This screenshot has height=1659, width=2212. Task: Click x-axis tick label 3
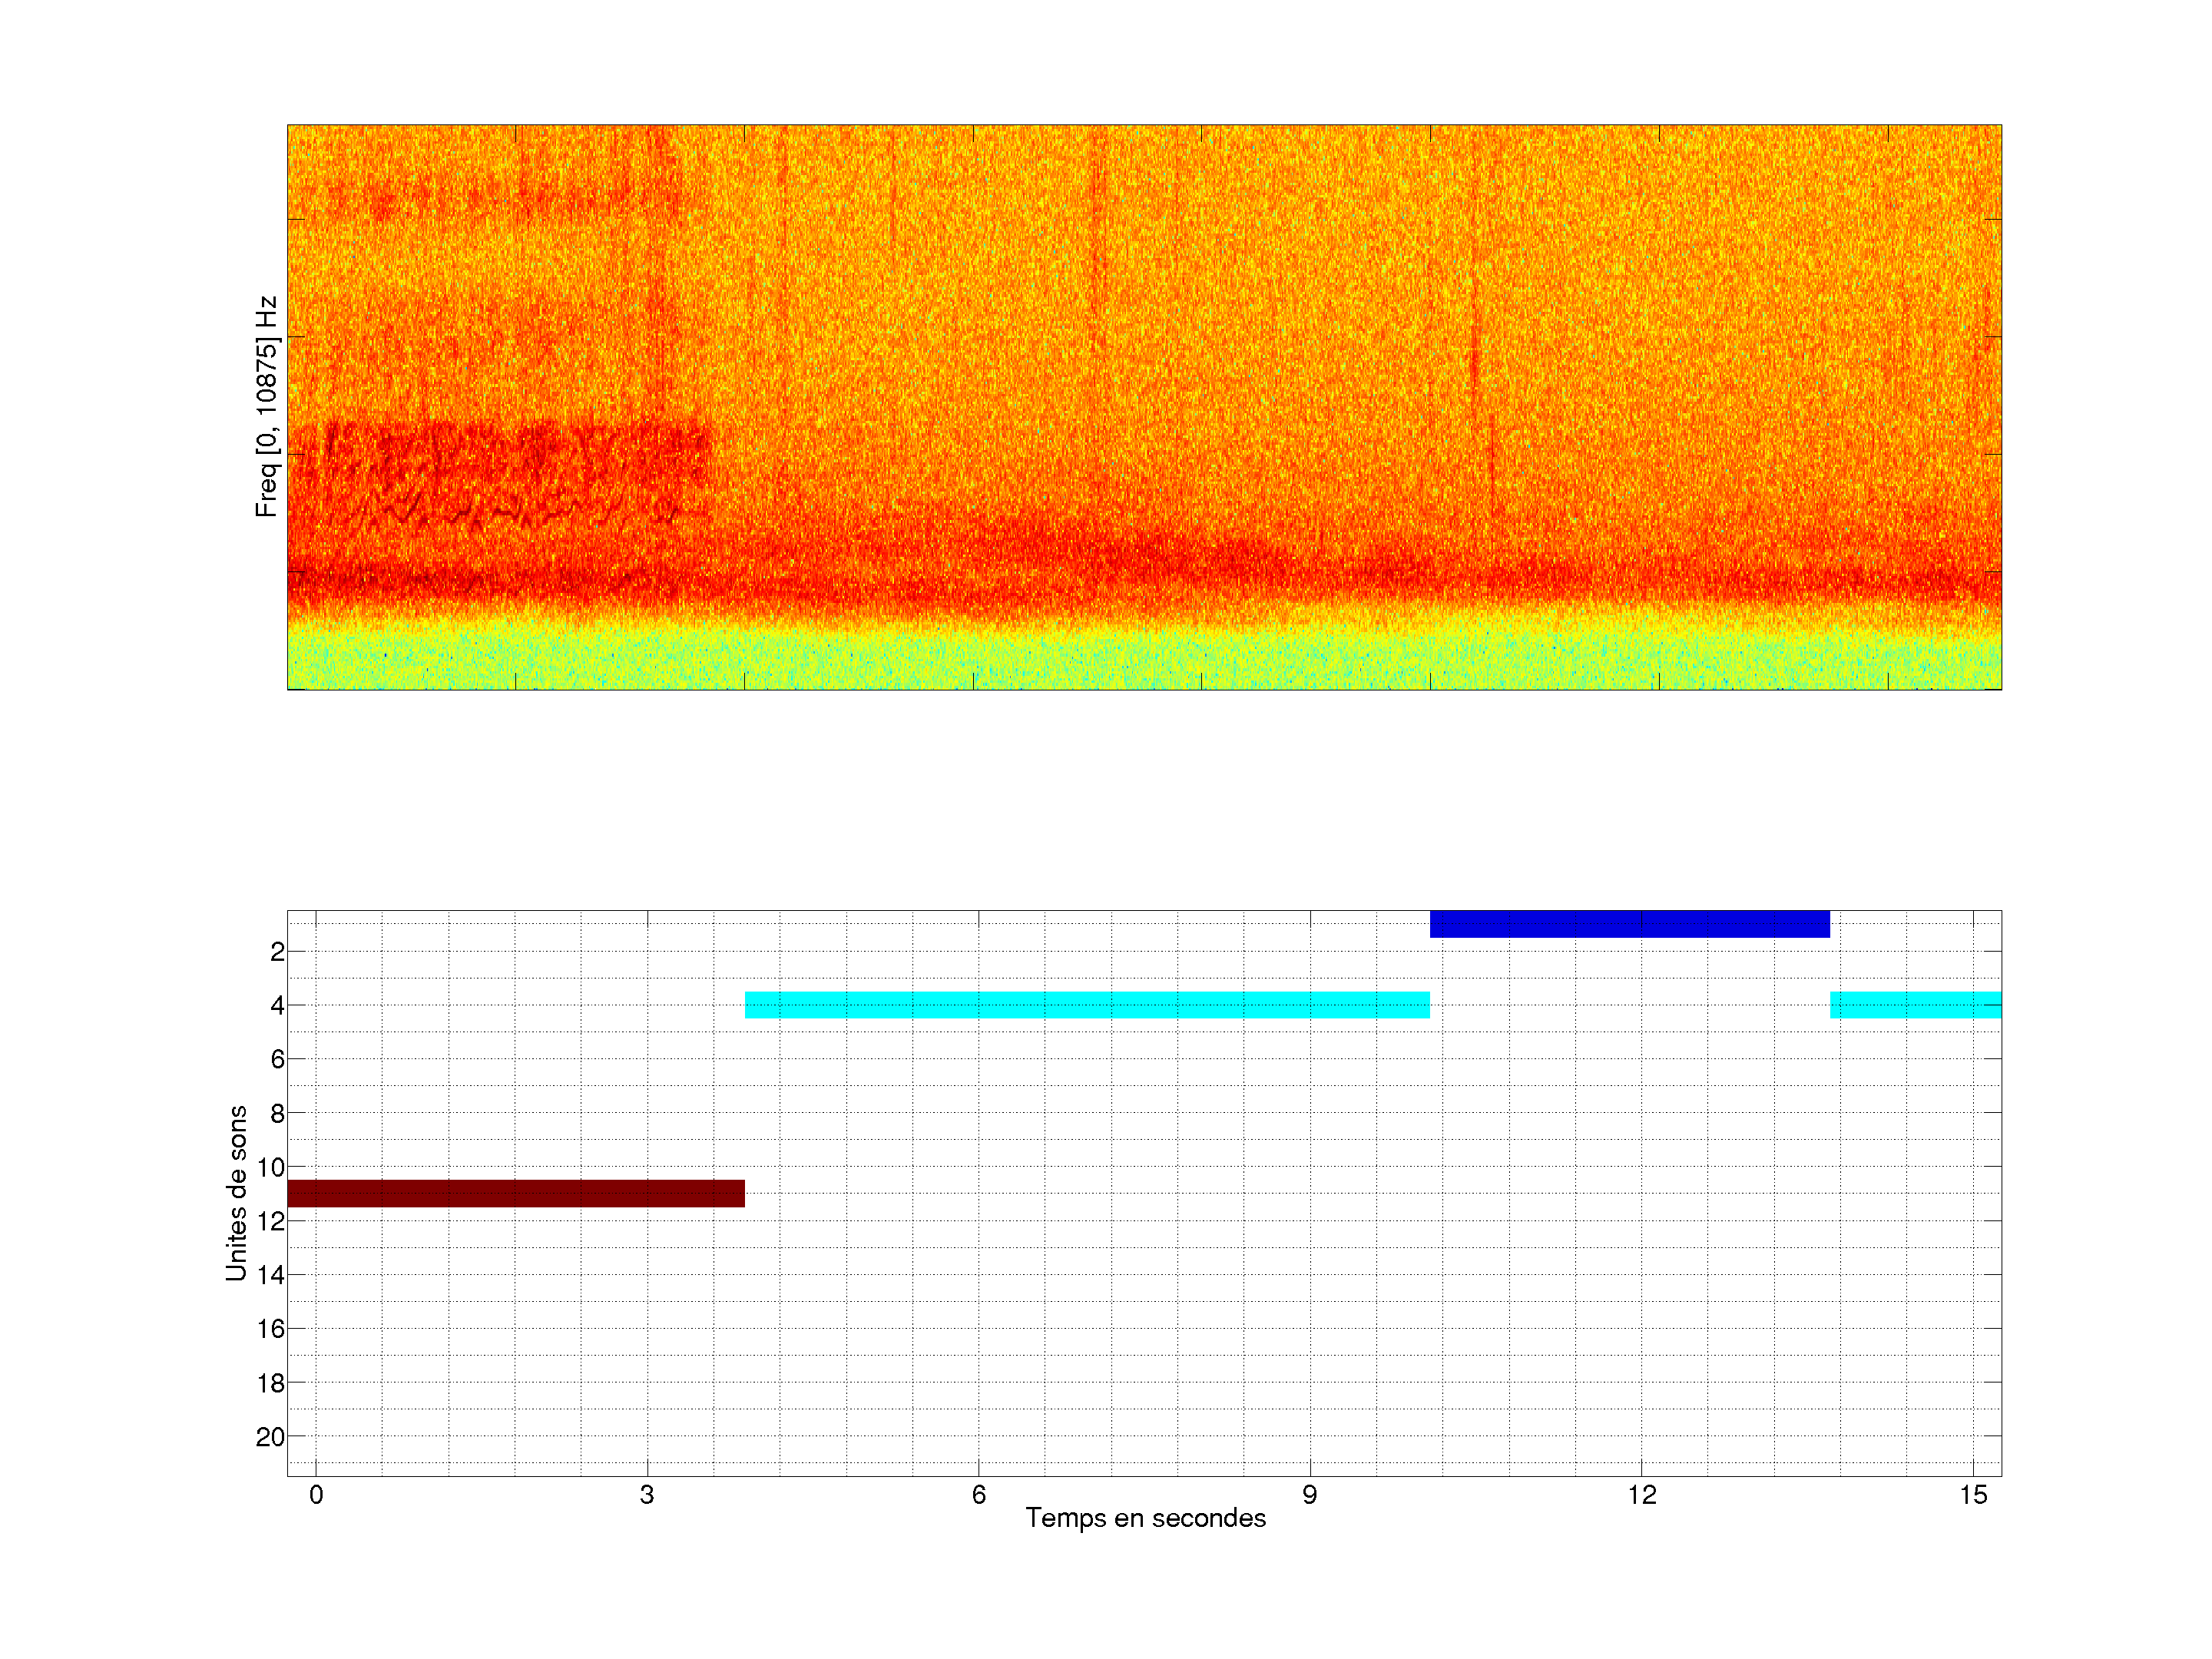[647, 1495]
